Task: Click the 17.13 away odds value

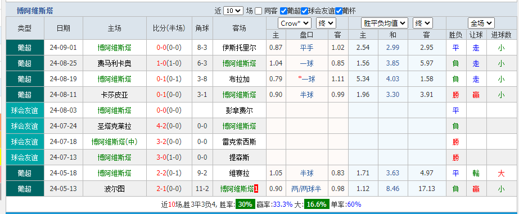Action: pos(427,189)
